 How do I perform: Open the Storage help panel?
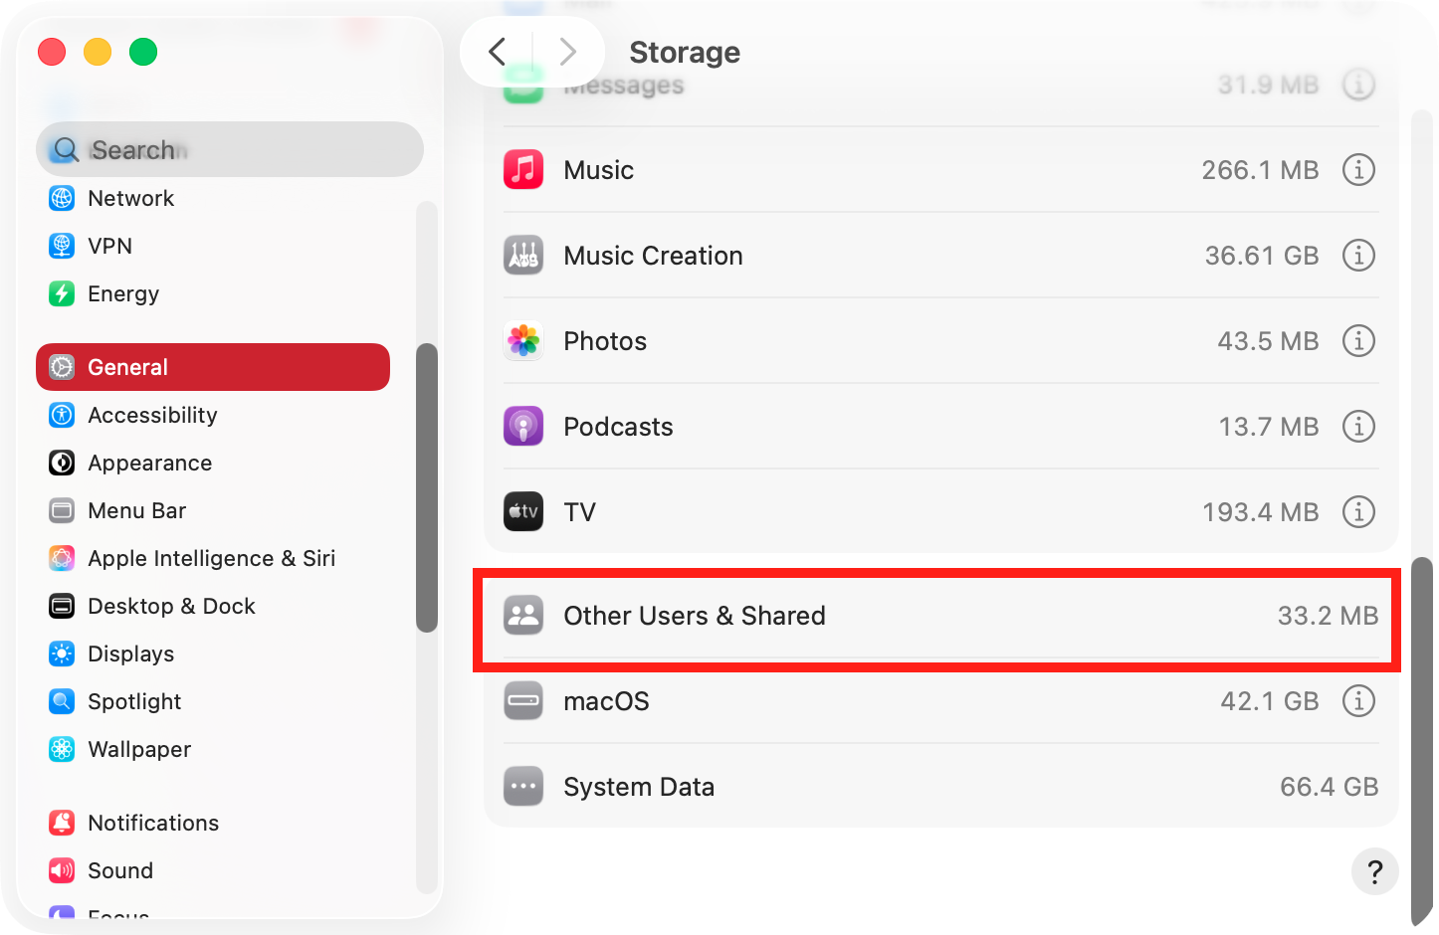1374,871
